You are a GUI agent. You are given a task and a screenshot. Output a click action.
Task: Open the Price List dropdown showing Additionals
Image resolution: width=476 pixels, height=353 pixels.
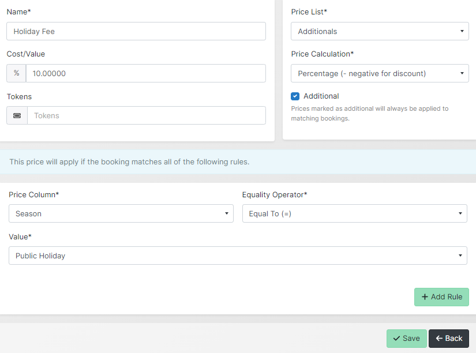coord(380,31)
